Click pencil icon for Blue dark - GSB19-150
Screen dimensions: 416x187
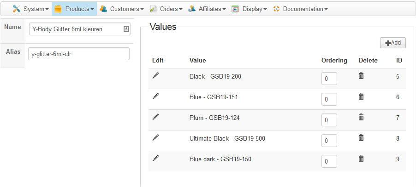[x=155, y=158]
